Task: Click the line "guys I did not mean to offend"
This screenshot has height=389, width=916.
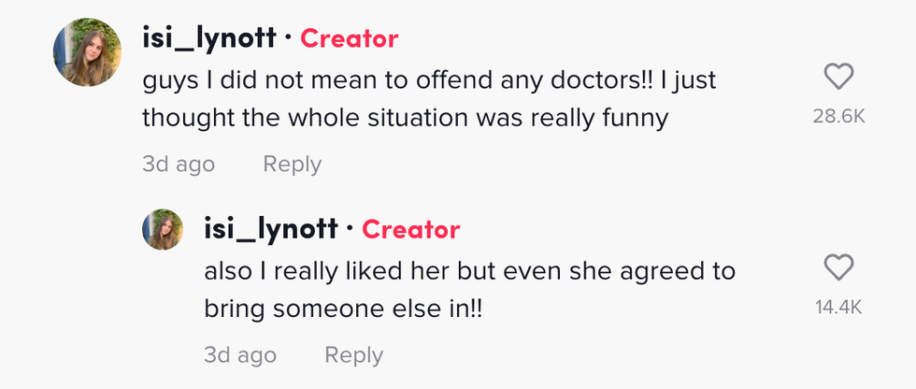Action: 428,80
